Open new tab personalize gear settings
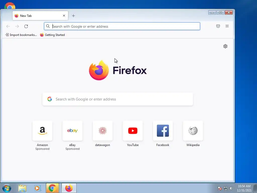This screenshot has width=257, height=193. [225, 46]
